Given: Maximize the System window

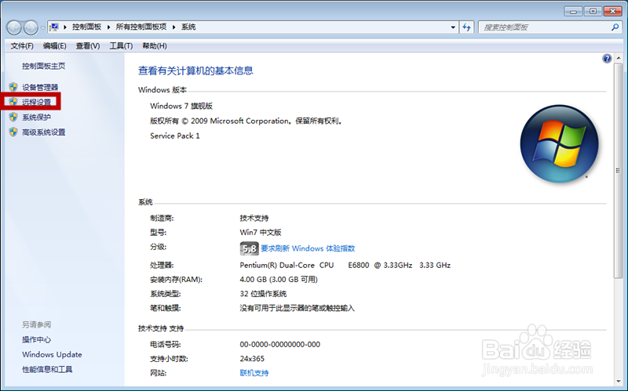Looking at the screenshot, I should coord(593,11).
